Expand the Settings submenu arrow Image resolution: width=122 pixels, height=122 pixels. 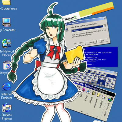click(x=87, y=113)
